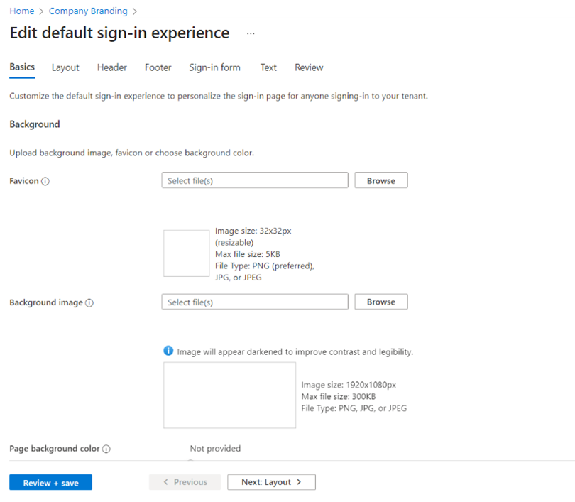This screenshot has height=502, width=575.
Task: Go to the Footer tab
Action: (x=158, y=67)
